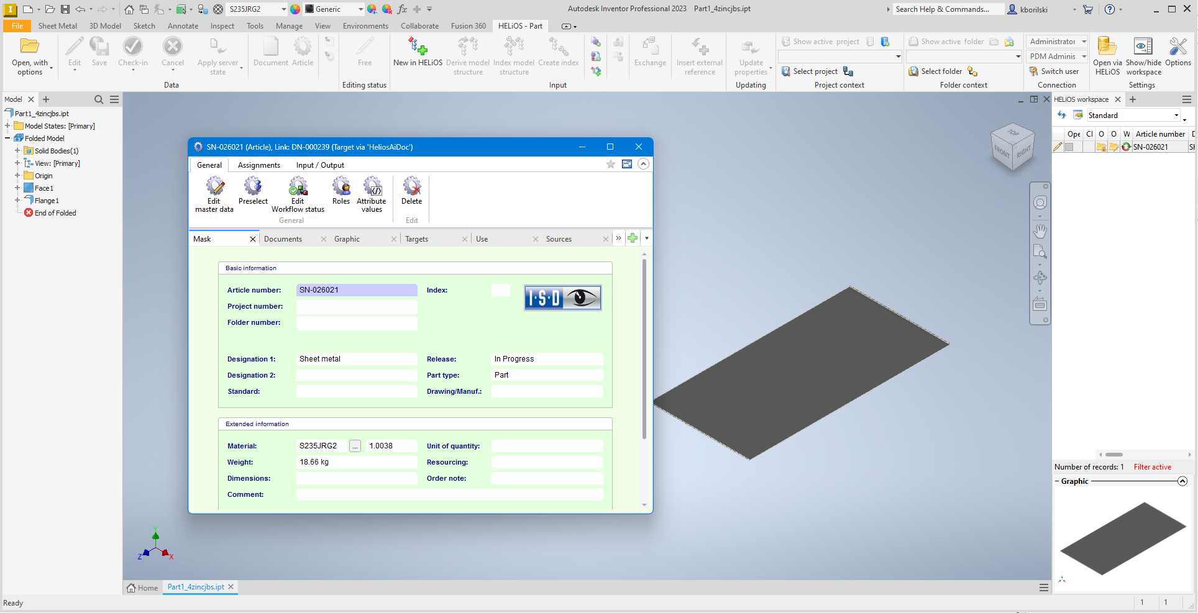Click Edit Workflow status icon

[x=298, y=195]
